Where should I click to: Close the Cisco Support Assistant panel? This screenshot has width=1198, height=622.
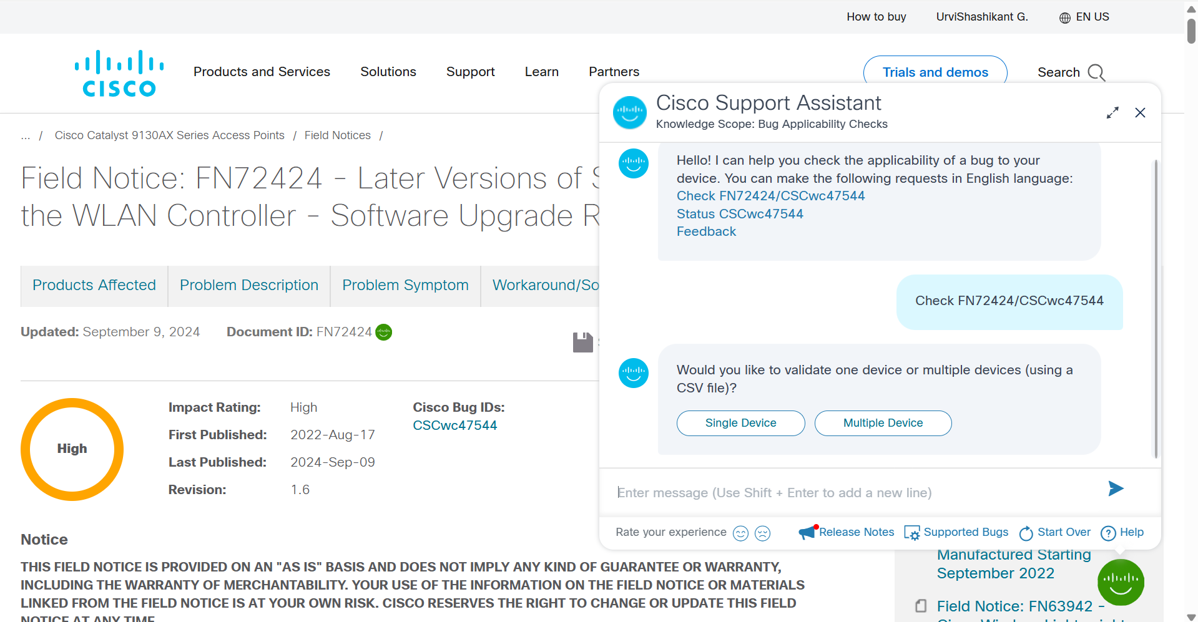1140,113
